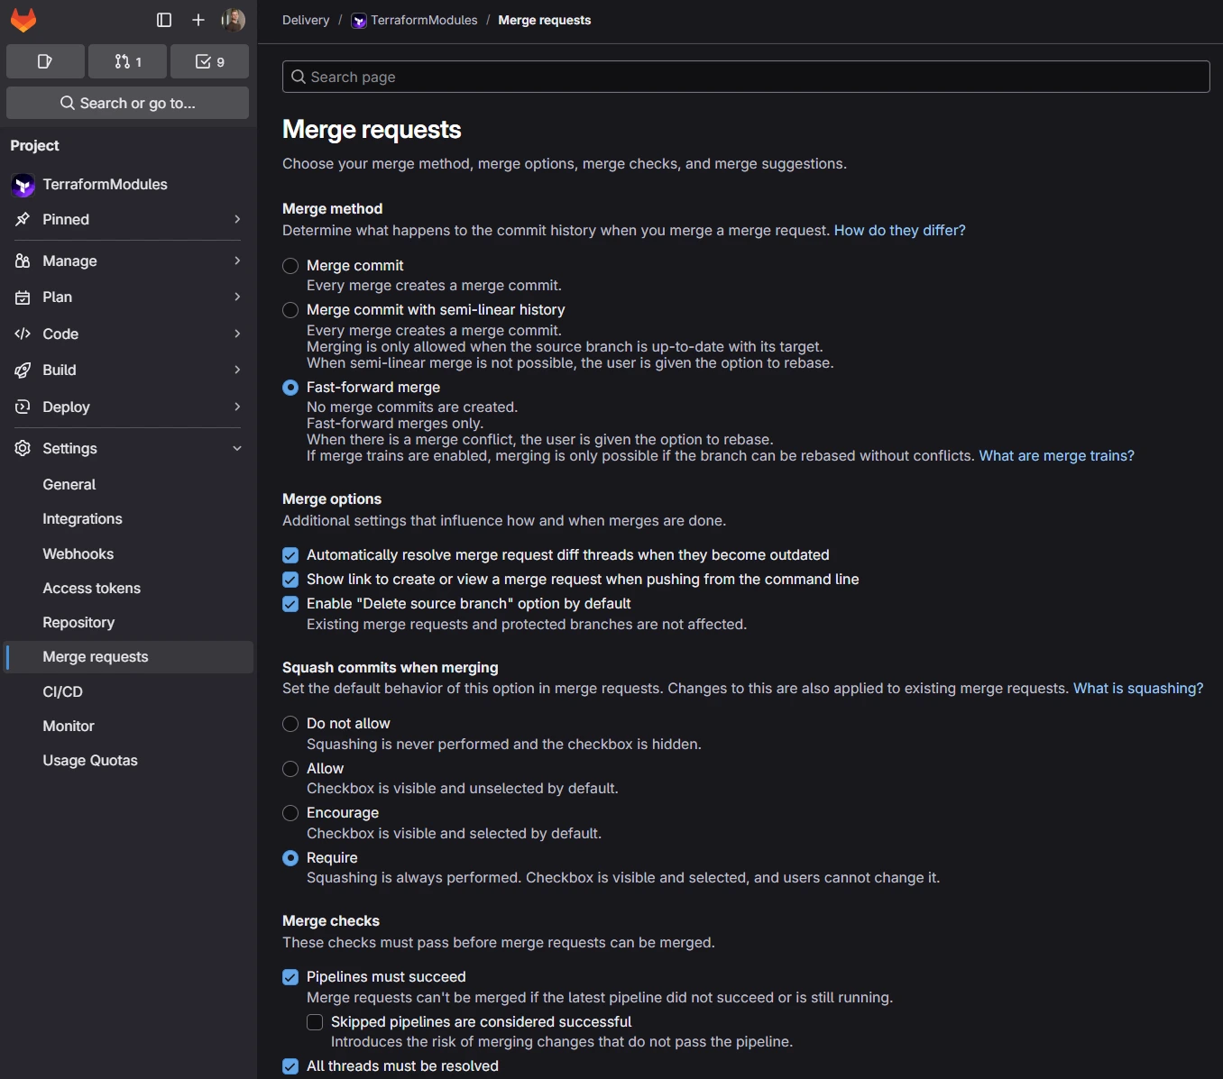This screenshot has height=1079, width=1223.
Task: Open Monitor settings
Action: [x=129, y=726]
